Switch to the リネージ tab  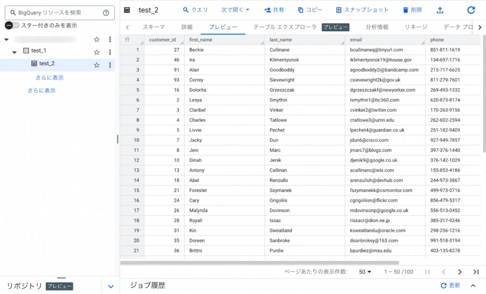point(416,27)
